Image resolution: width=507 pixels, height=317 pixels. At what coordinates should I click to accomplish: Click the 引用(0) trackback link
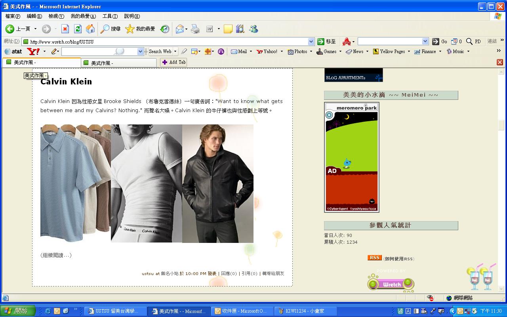click(250, 273)
